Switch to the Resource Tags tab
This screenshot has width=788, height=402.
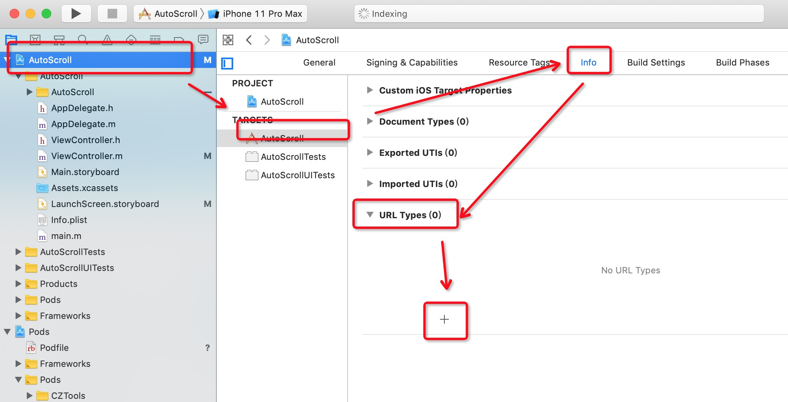click(x=519, y=62)
